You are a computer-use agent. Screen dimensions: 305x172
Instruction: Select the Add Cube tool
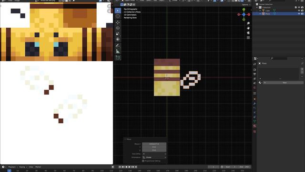[x=118, y=57]
